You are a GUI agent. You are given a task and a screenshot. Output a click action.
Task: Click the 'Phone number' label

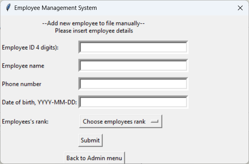[21, 84]
